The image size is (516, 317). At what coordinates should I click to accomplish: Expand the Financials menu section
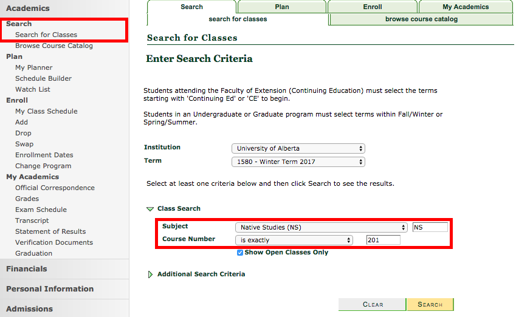pos(27,269)
